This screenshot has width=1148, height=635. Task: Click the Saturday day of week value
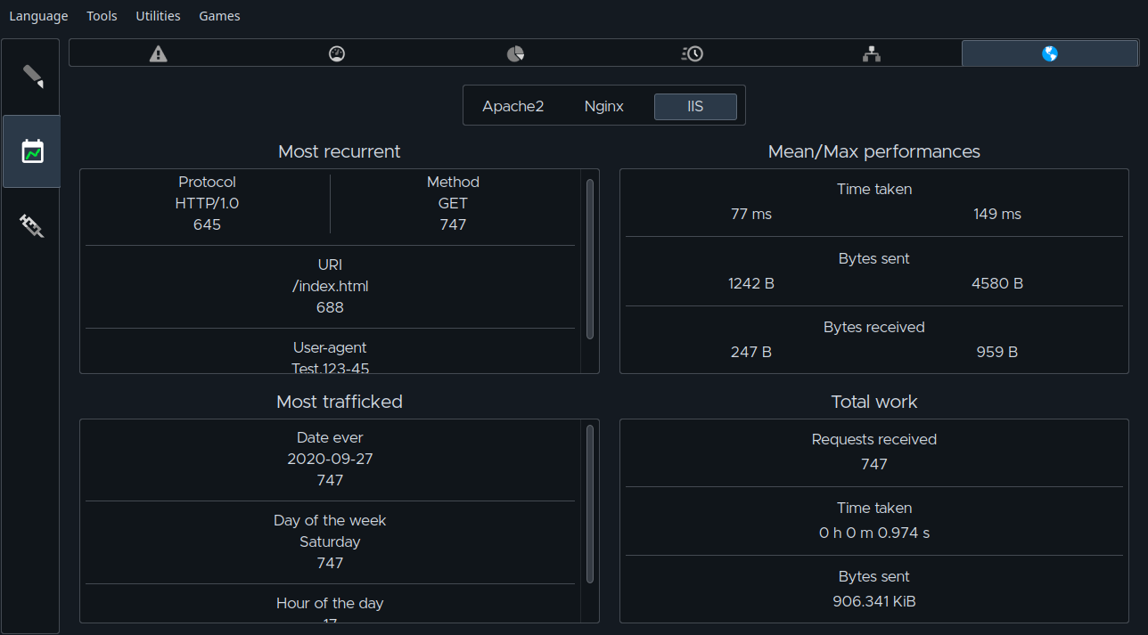click(330, 541)
